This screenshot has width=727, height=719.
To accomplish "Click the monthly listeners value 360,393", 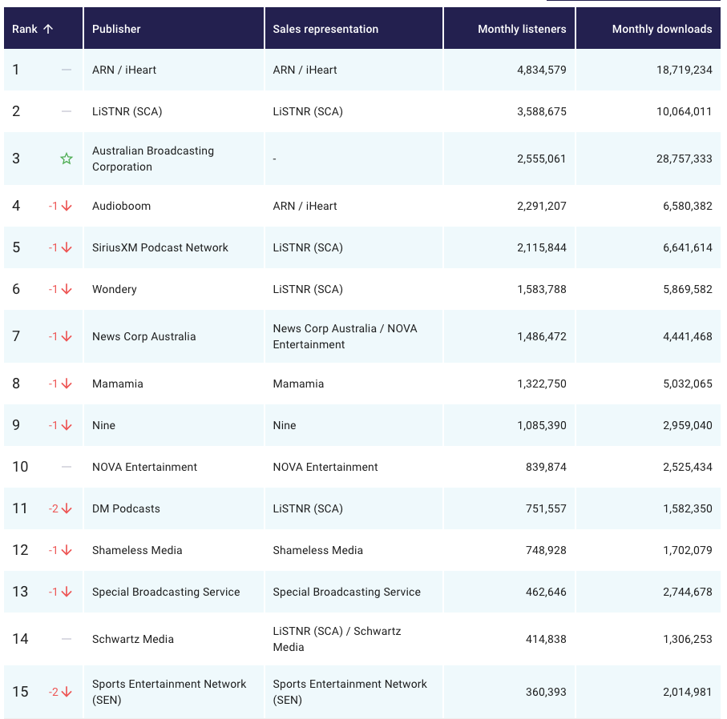I will pos(546,693).
